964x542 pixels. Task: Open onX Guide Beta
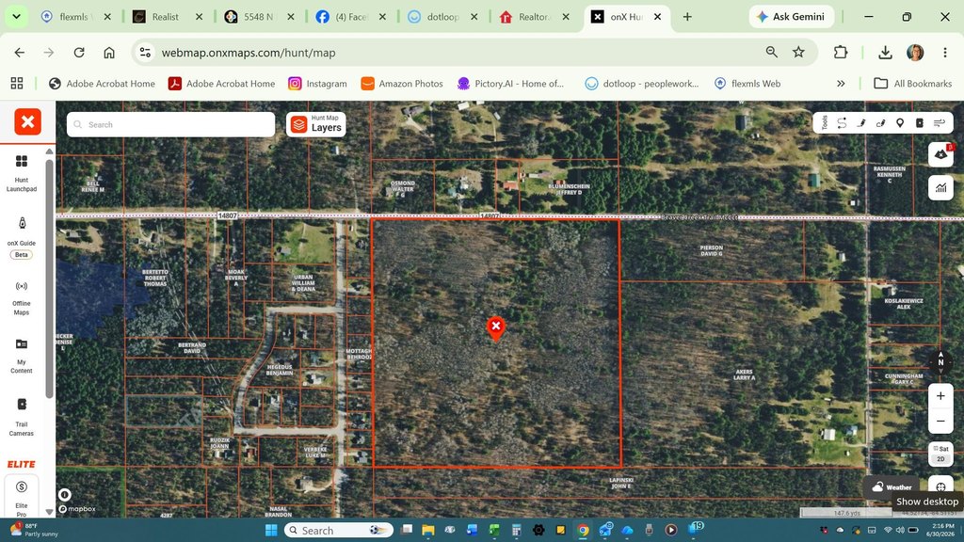click(22, 237)
